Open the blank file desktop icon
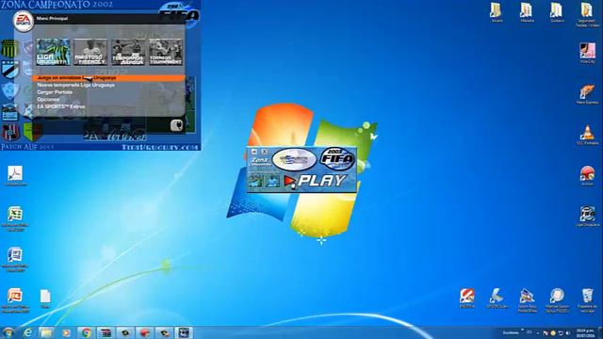 45,299
